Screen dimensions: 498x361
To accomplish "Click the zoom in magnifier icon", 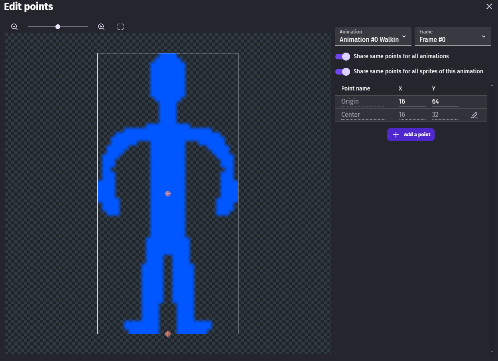I will pos(101,27).
